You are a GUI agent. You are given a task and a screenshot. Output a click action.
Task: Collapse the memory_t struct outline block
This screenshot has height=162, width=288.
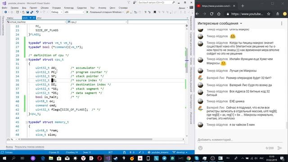27,122
